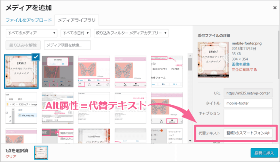Click the 添付ファイルの詳細 heading

pyautogui.click(x=214, y=35)
